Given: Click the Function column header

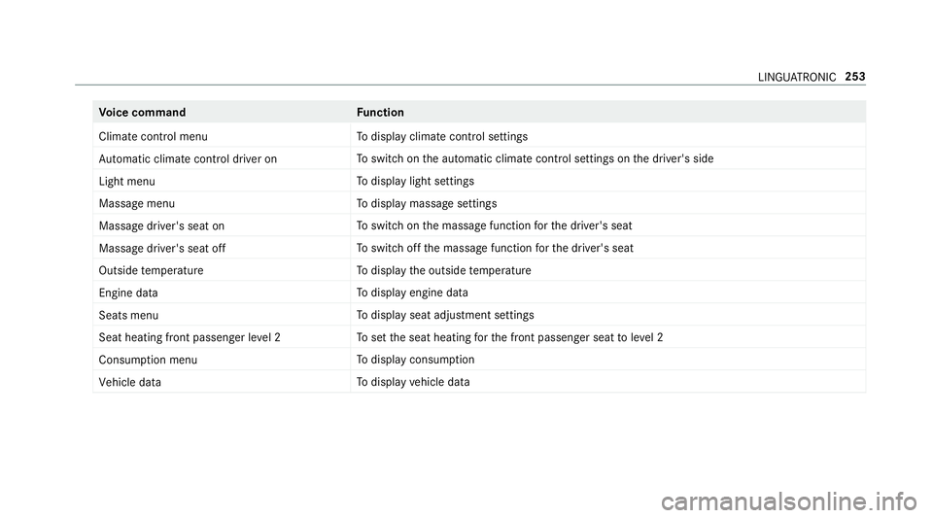Looking at the screenshot, I should click(x=380, y=113).
